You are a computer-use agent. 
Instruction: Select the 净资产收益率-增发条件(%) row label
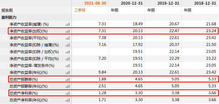pyautogui.click(x=32, y=66)
